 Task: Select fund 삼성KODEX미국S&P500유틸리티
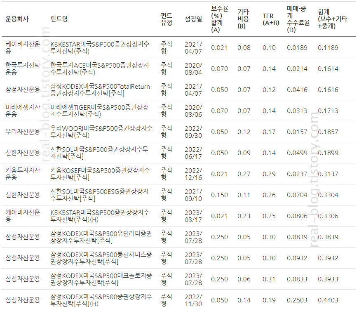coord(101,237)
